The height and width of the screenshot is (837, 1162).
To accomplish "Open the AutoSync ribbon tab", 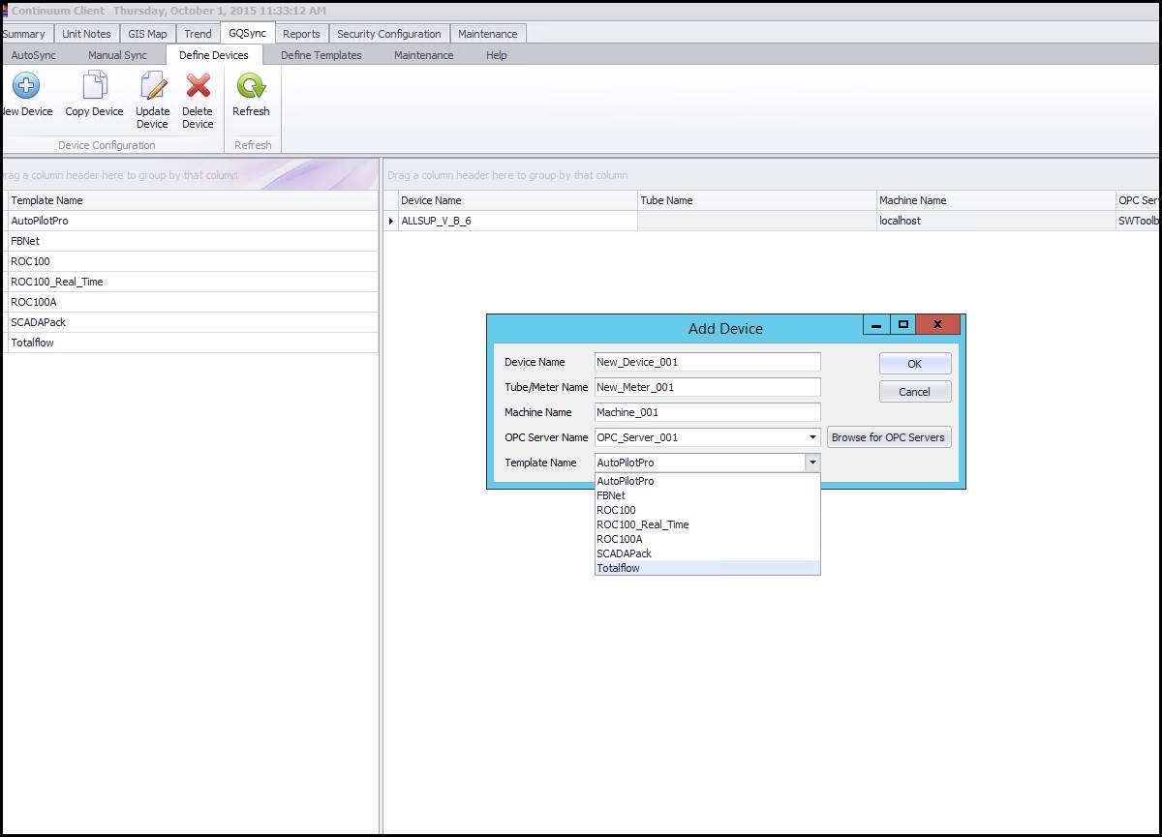I will tap(34, 55).
